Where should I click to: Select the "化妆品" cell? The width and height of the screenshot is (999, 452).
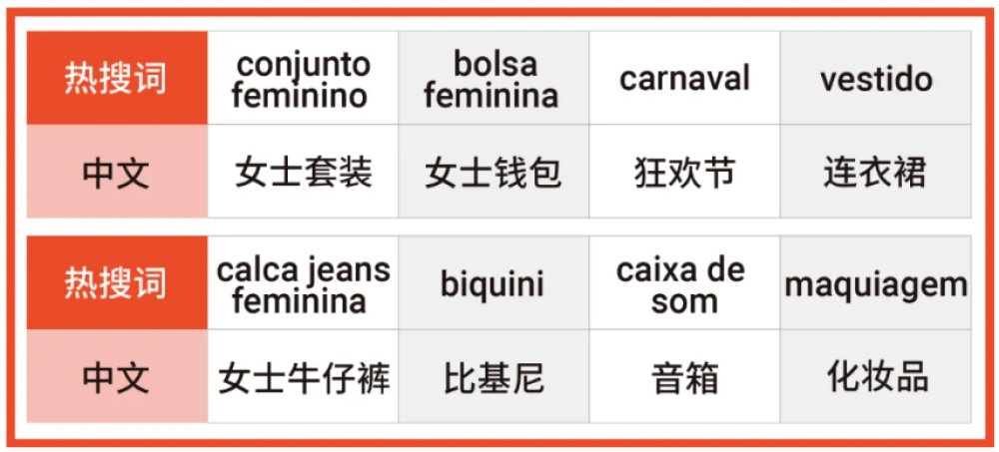(876, 376)
